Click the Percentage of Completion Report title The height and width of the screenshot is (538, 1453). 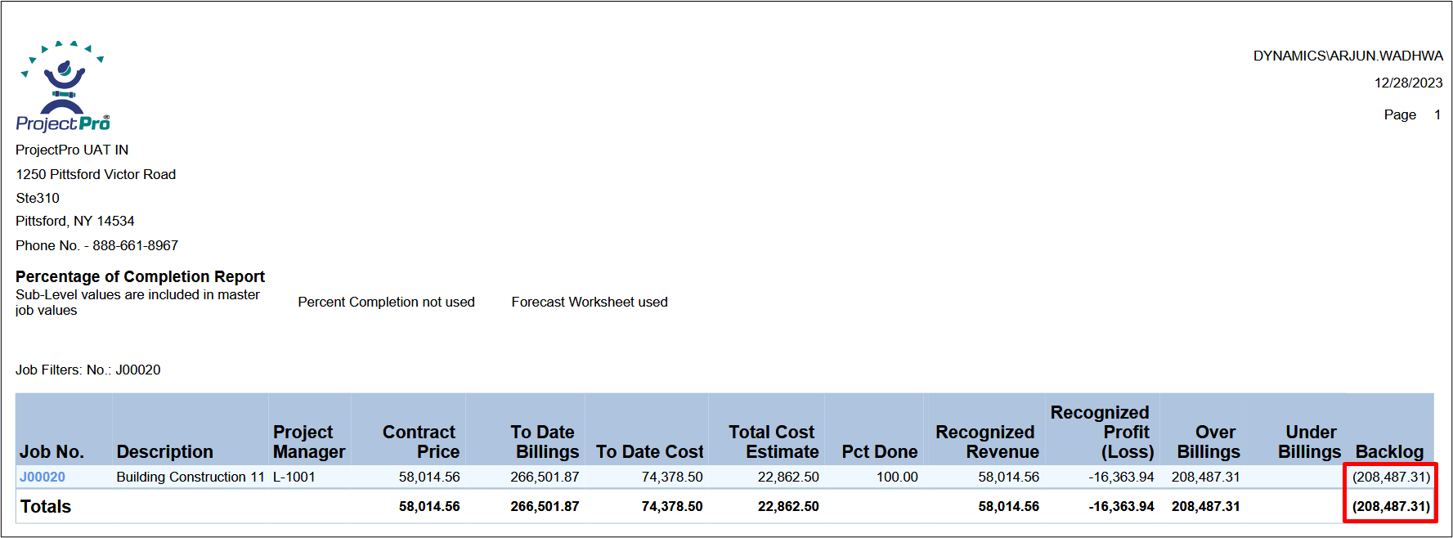[140, 276]
